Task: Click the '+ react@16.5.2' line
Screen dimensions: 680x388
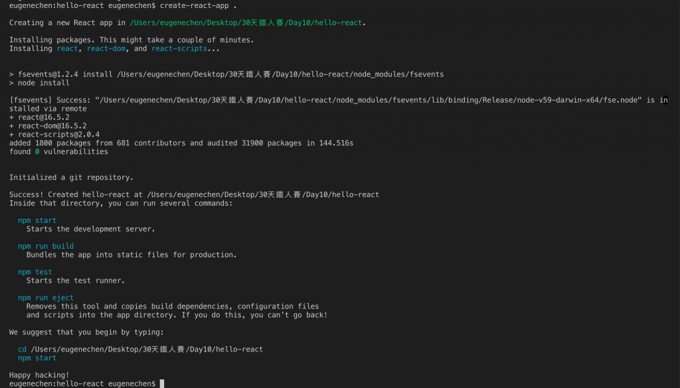Action: click(x=39, y=117)
